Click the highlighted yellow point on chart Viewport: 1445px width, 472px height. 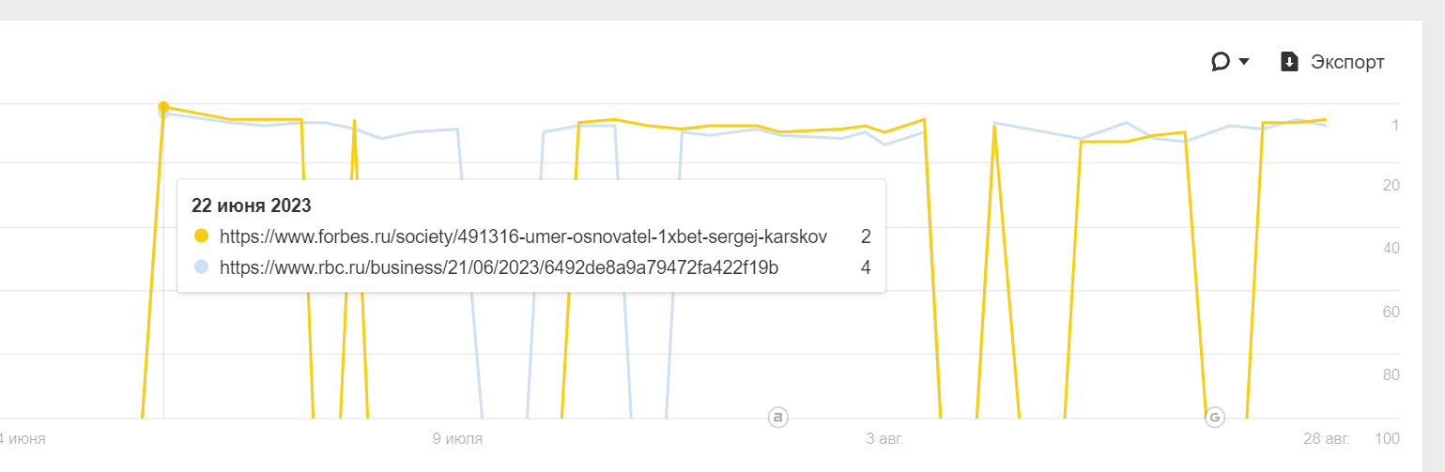(163, 107)
